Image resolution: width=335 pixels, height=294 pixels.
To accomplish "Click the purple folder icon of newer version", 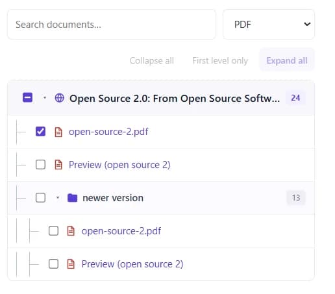I will [72, 198].
